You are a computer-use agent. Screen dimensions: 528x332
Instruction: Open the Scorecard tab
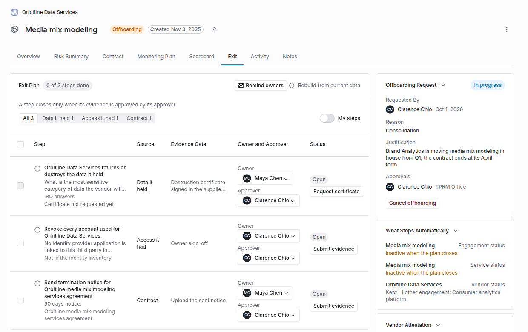[202, 57]
